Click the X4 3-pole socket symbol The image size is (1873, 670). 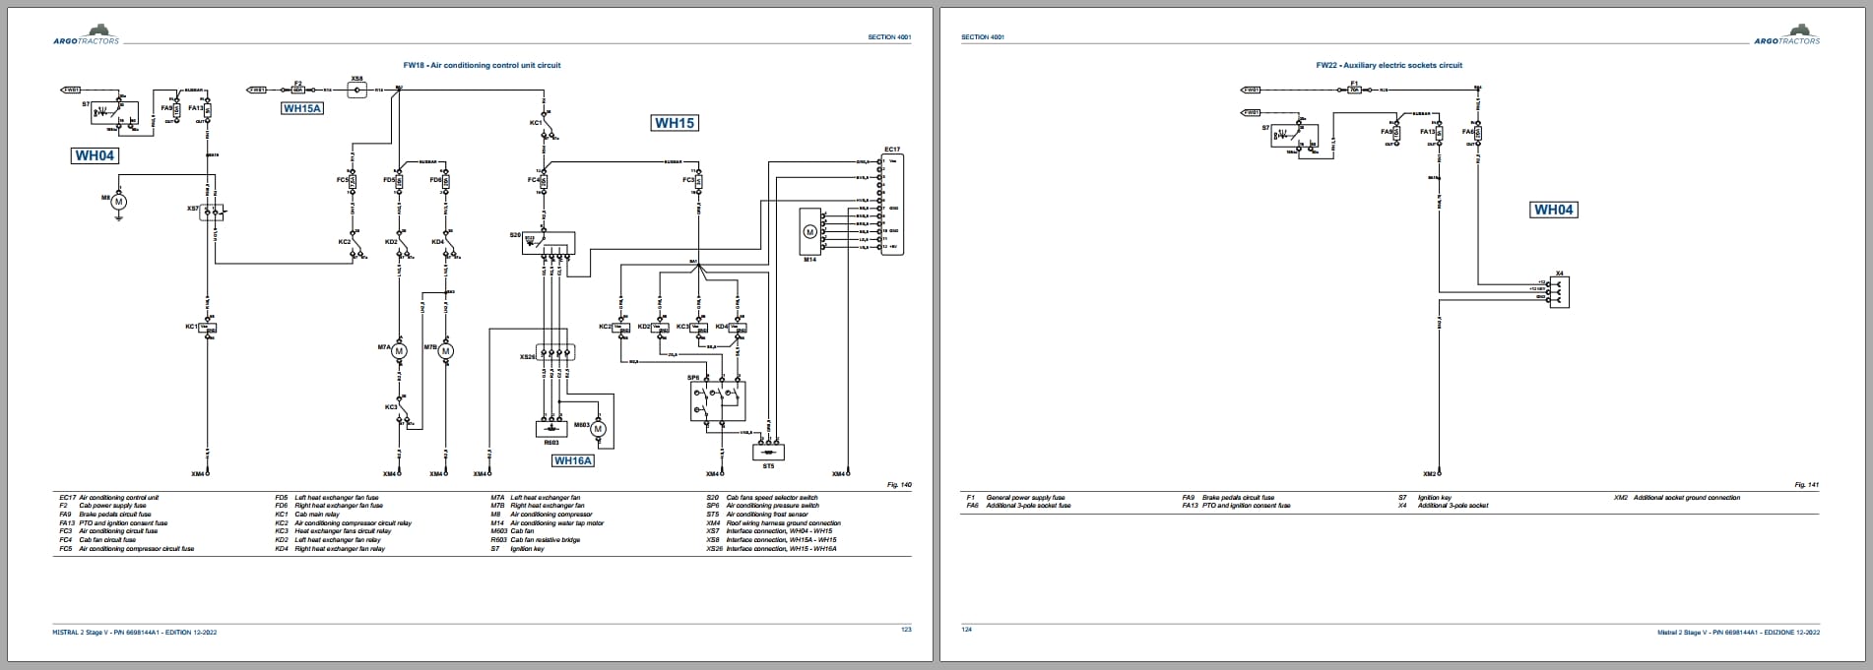pyautogui.click(x=1559, y=292)
